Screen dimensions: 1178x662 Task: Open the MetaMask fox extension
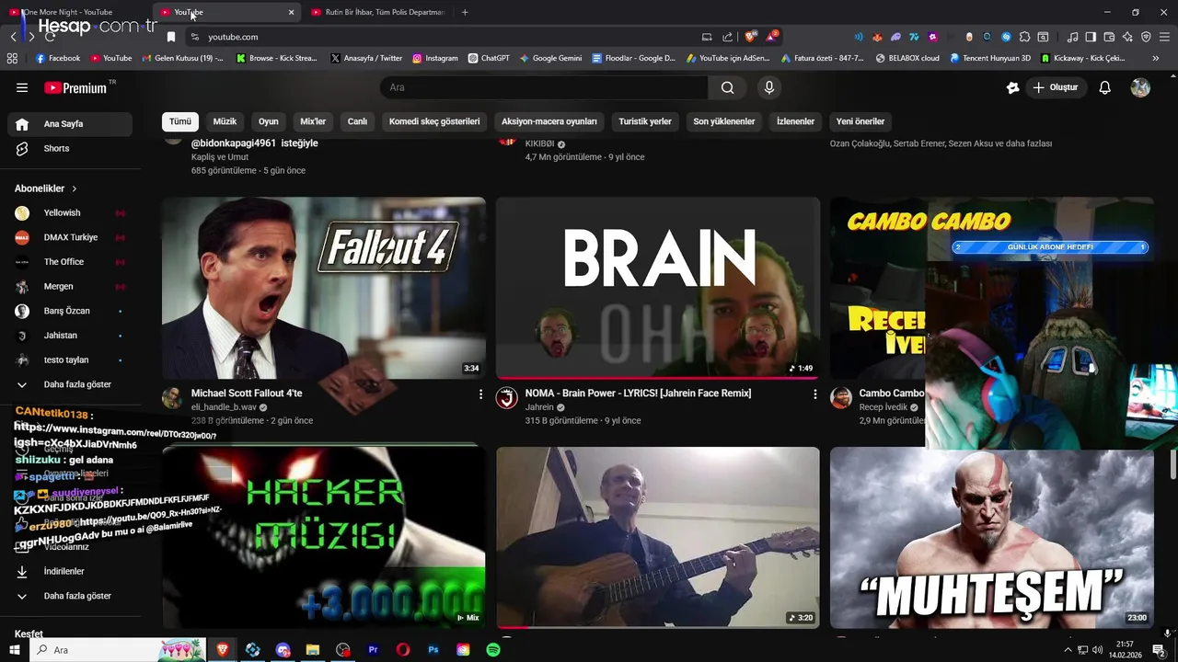click(877, 37)
